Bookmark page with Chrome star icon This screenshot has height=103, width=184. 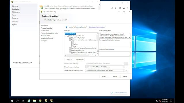(x=116, y=8)
